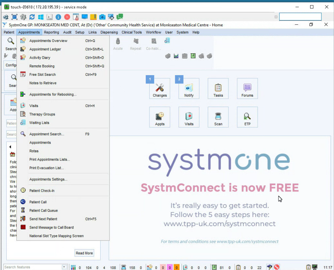Select Appointments Overview menu entry

[63, 41]
